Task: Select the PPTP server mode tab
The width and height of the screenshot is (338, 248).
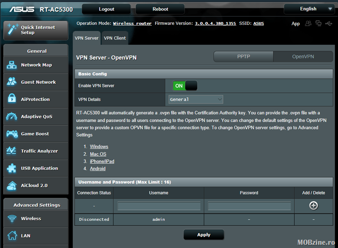Action: [x=243, y=56]
